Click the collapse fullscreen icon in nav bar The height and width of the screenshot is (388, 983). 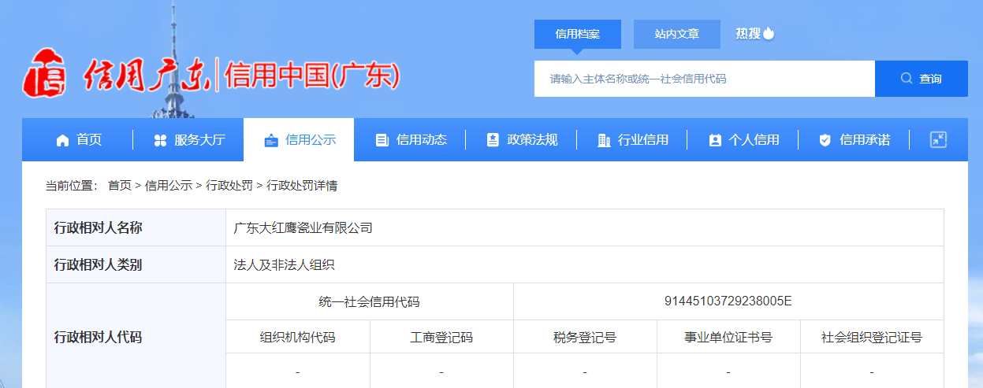[938, 139]
